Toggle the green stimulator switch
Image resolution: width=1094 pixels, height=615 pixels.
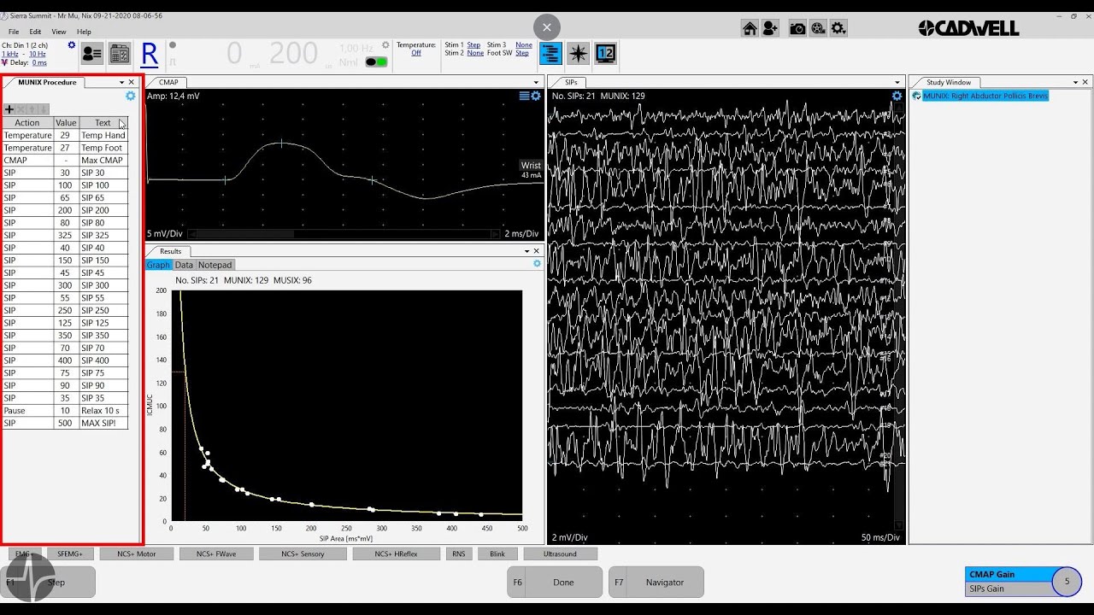376,61
